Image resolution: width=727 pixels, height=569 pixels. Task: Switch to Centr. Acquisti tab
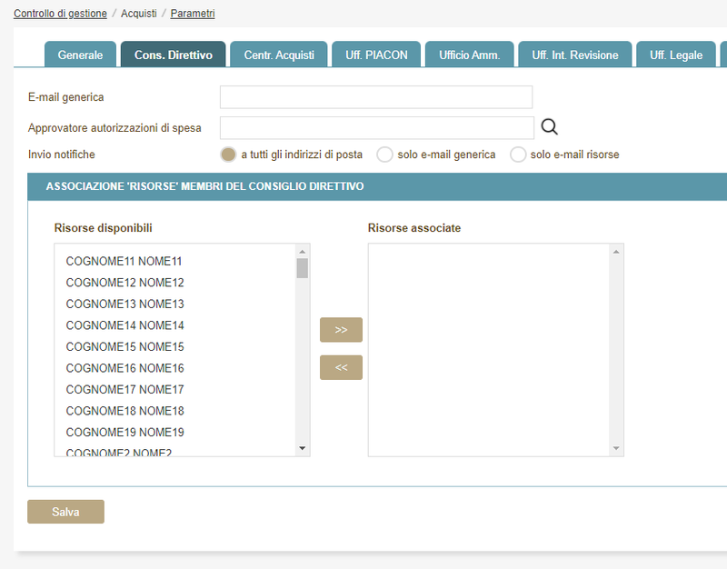(279, 55)
